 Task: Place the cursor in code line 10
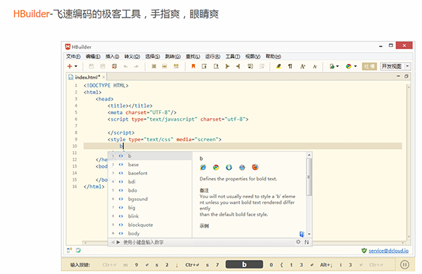coord(243,146)
